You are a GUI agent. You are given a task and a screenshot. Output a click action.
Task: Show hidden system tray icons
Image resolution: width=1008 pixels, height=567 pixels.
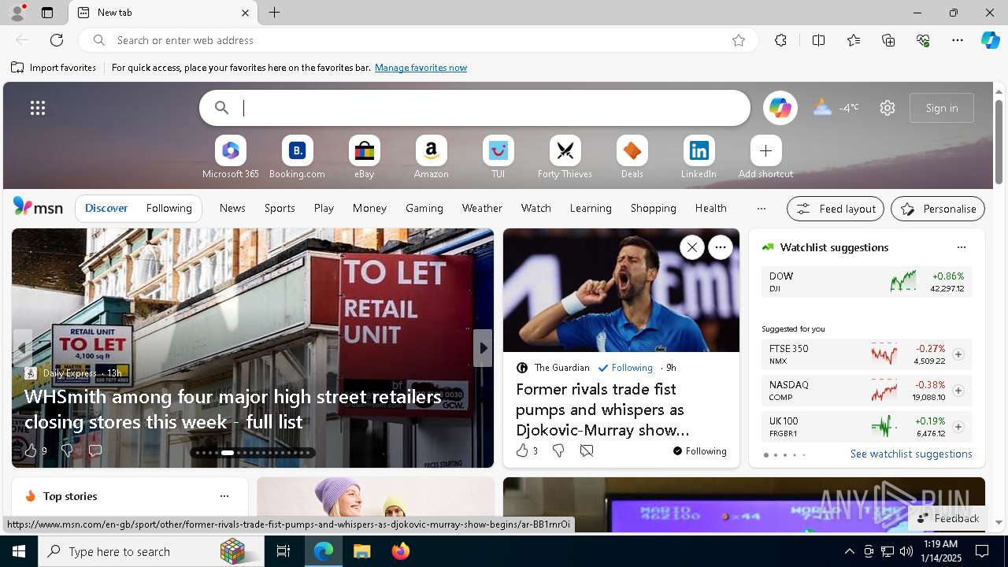click(x=849, y=551)
